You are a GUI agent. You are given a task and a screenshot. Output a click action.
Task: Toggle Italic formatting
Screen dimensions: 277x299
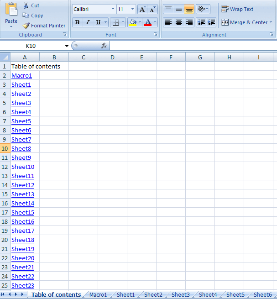point(88,22)
